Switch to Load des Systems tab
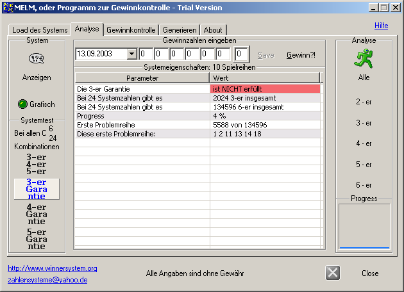 [40, 30]
